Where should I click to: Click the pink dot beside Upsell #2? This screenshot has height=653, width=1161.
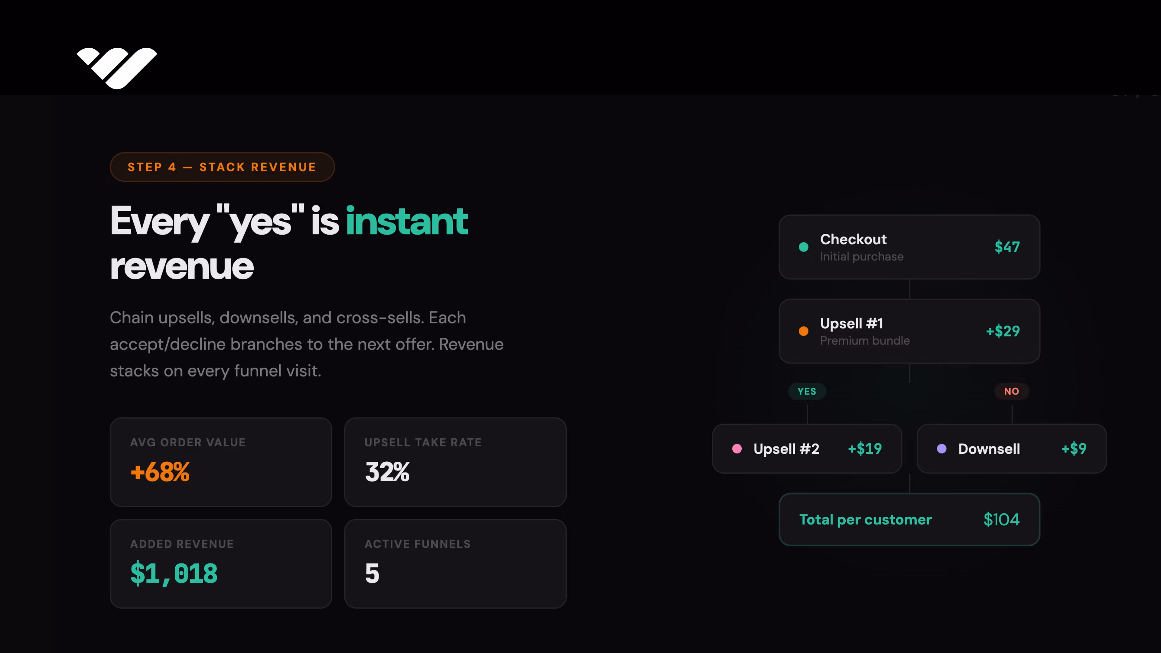point(737,448)
